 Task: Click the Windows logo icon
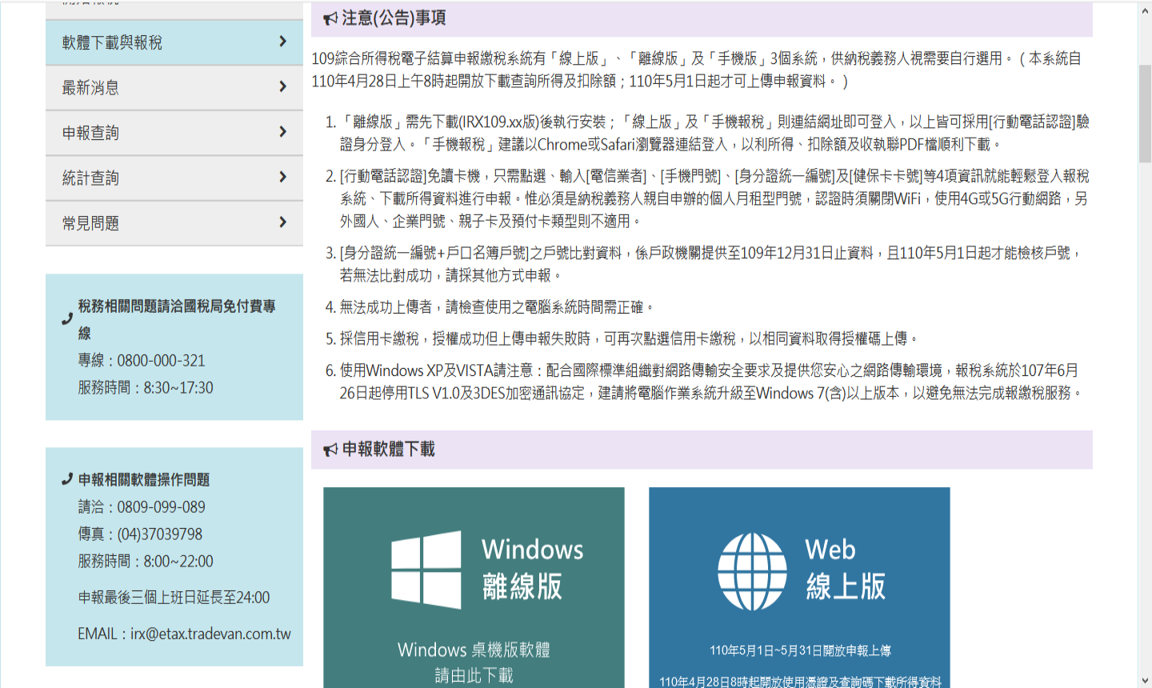(x=426, y=570)
